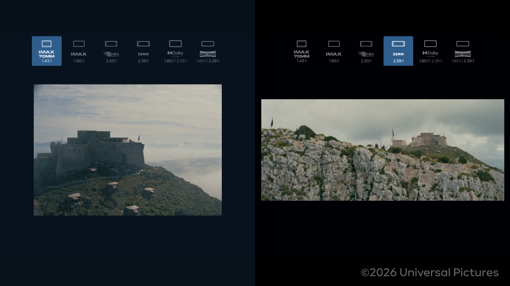The height and width of the screenshot is (286, 510).
Task: Select IMAX 70MM 1.43:1 format in left panel
Action: (x=47, y=51)
